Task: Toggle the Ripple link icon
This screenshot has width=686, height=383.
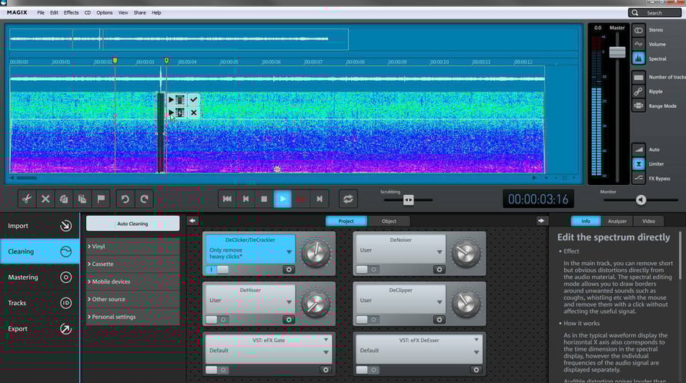Action: tap(638, 92)
